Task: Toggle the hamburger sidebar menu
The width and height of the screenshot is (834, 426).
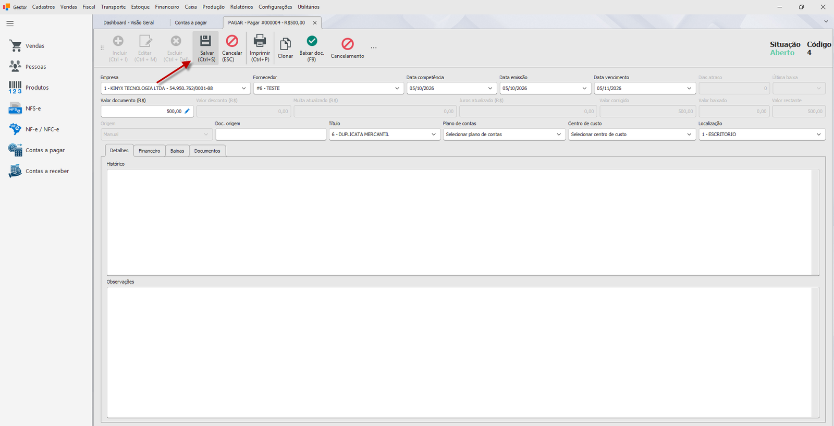Action: pos(10,23)
